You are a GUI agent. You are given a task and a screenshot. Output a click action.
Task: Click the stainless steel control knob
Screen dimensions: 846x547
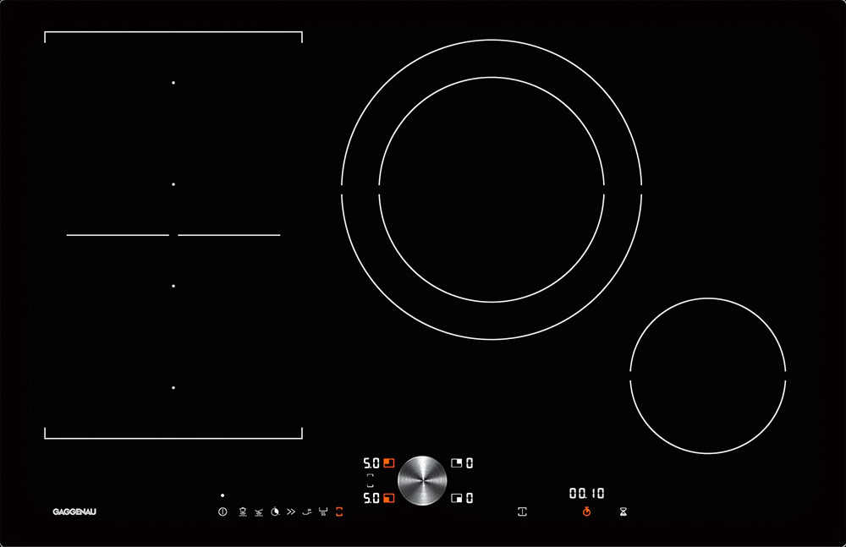(422, 480)
